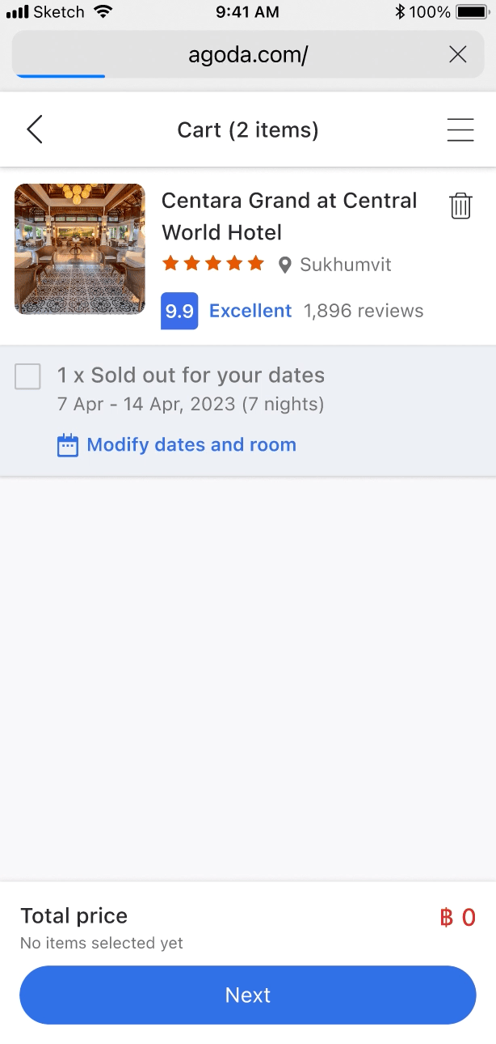The height and width of the screenshot is (1044, 496).
Task: Tap the five-star rating icons
Action: tap(213, 264)
